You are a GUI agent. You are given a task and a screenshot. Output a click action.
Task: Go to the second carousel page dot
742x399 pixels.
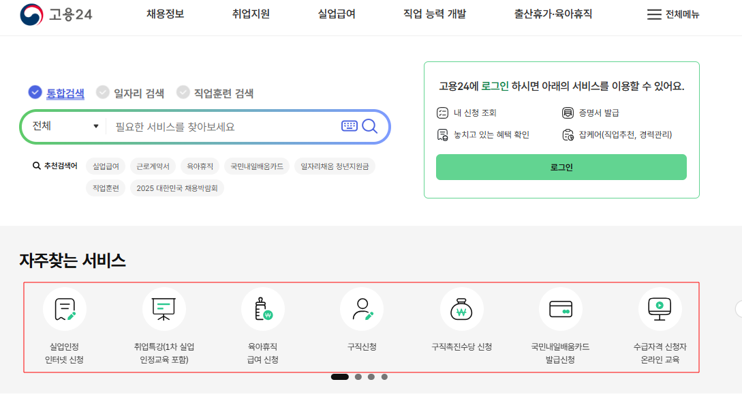point(358,376)
